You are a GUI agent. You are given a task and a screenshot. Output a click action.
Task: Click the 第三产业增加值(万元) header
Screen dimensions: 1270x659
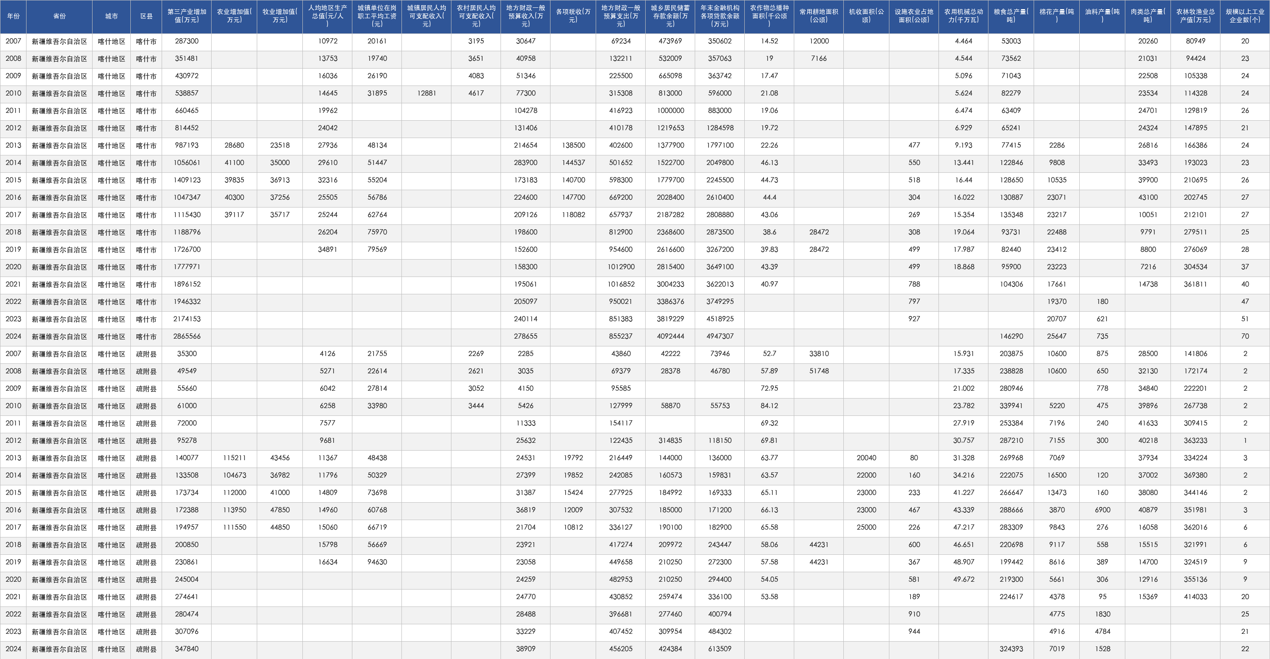click(187, 16)
